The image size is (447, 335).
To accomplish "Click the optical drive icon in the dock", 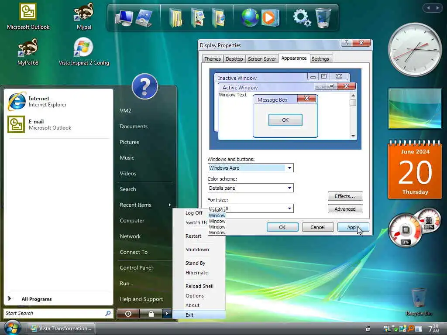I will click(x=144, y=18).
